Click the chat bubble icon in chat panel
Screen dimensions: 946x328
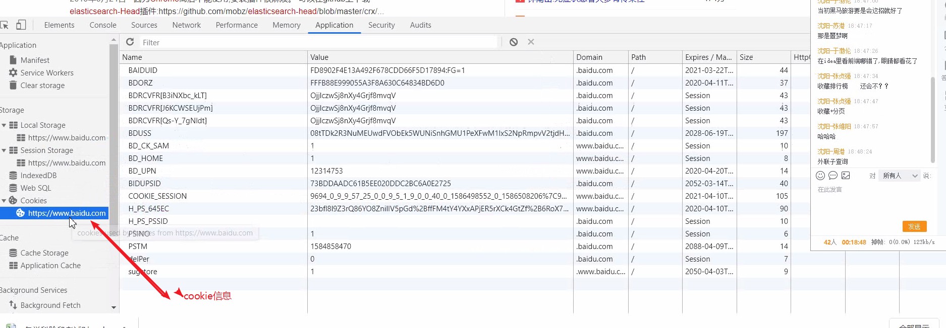pyautogui.click(x=833, y=175)
